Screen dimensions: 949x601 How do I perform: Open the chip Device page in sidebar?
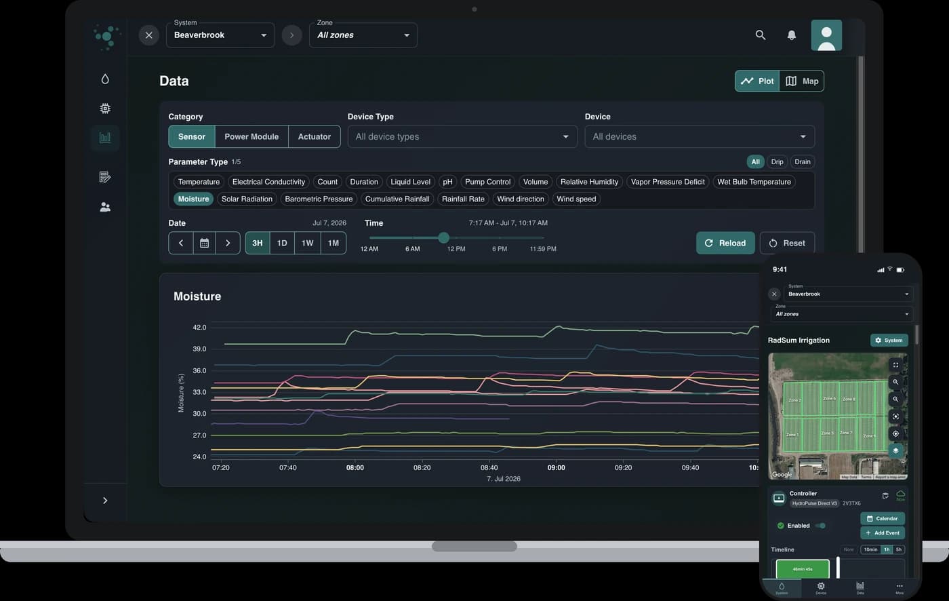(105, 109)
